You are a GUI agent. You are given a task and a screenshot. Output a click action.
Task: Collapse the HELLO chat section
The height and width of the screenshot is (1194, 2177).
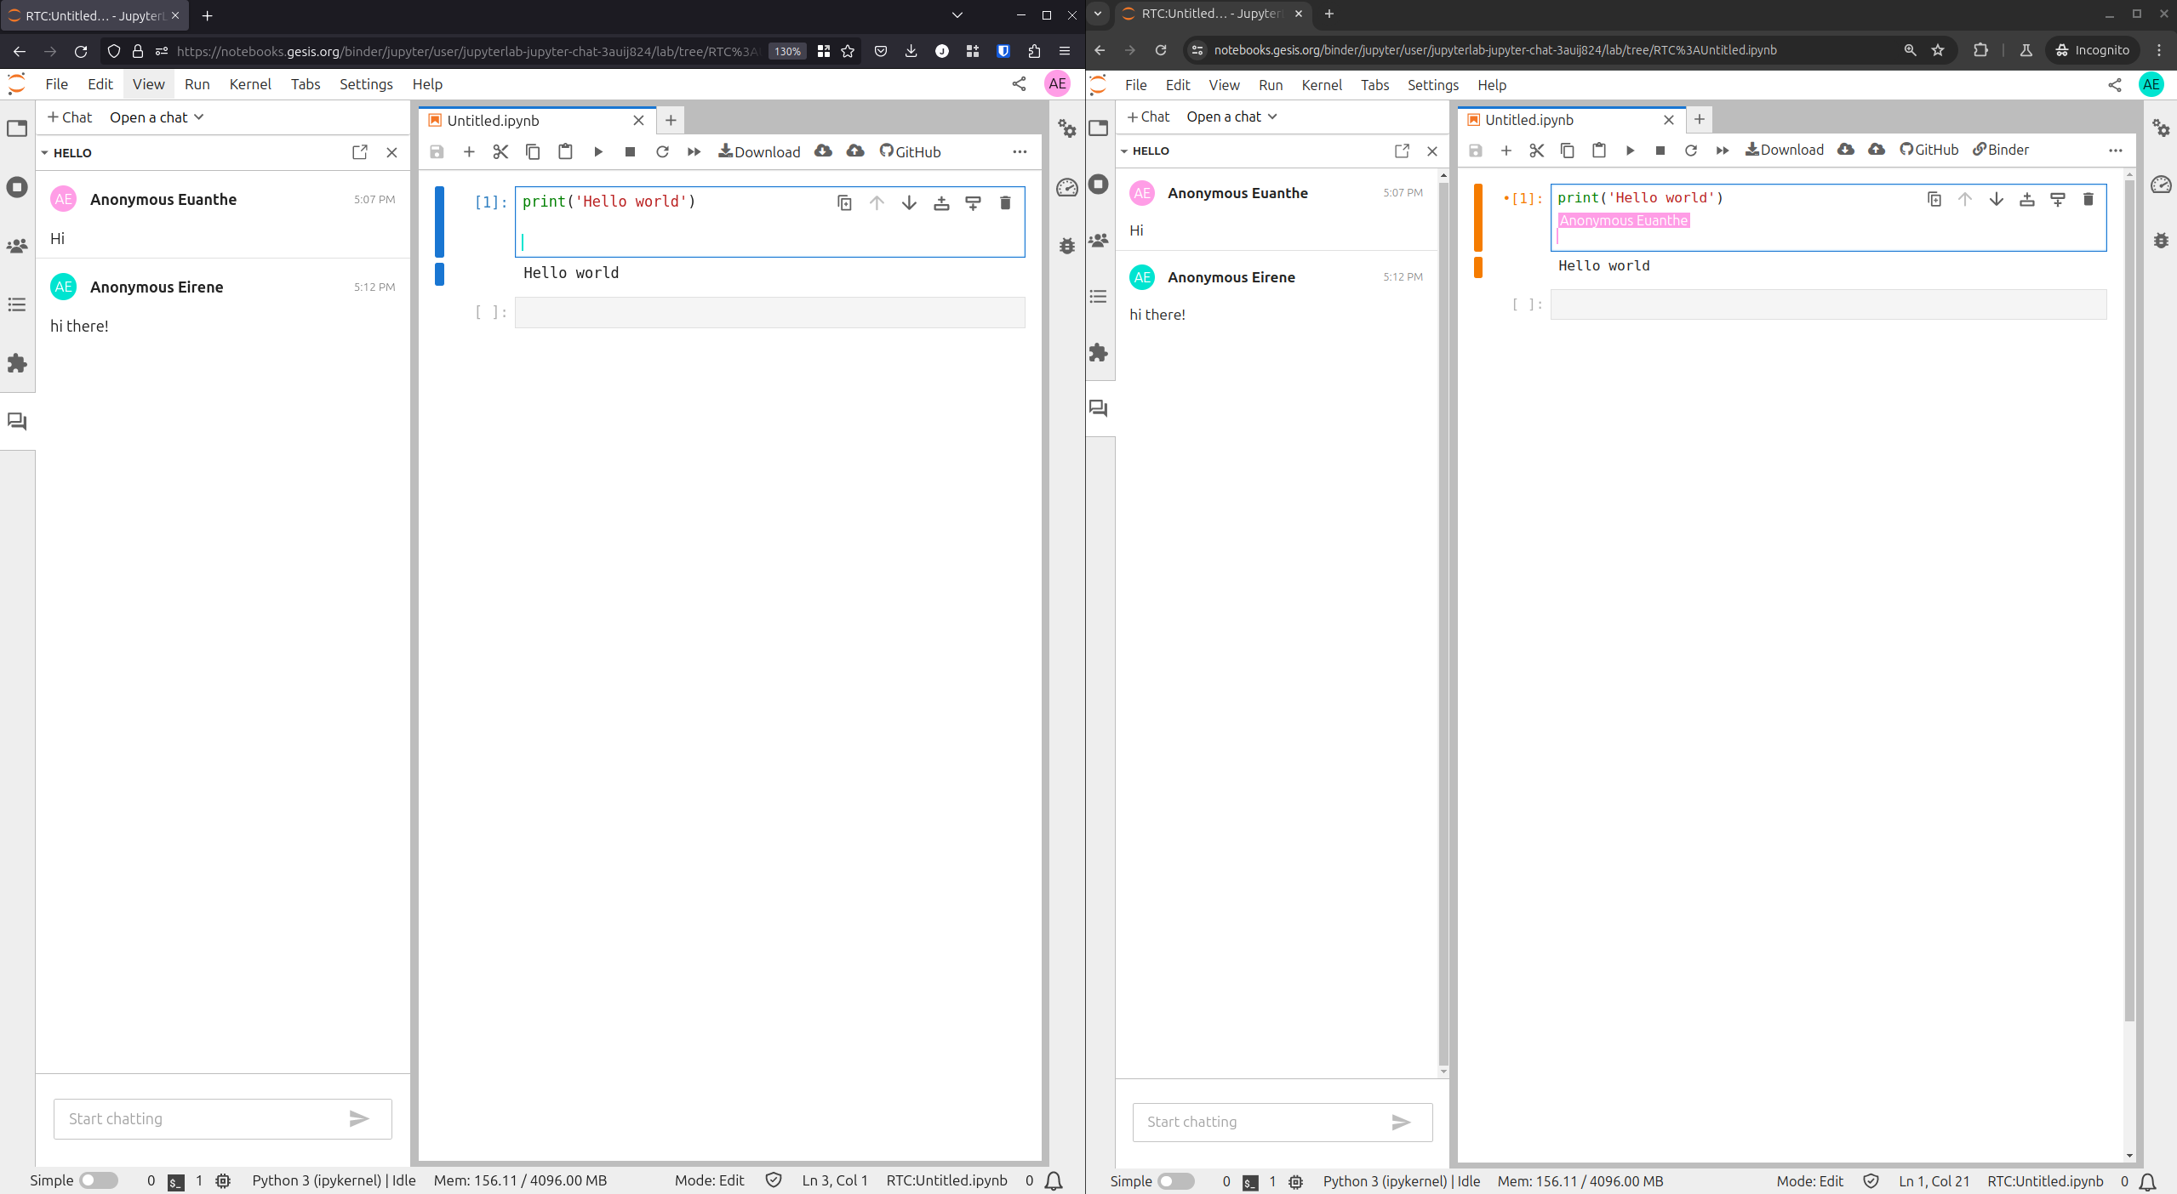coord(43,153)
